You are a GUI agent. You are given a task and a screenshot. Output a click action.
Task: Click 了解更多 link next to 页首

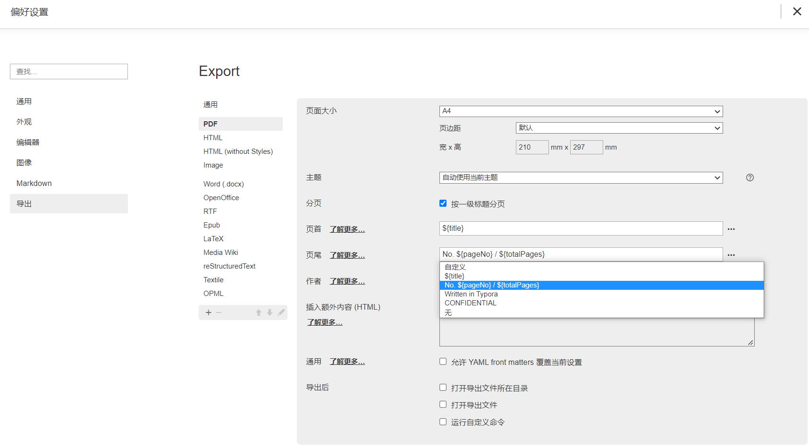347,229
